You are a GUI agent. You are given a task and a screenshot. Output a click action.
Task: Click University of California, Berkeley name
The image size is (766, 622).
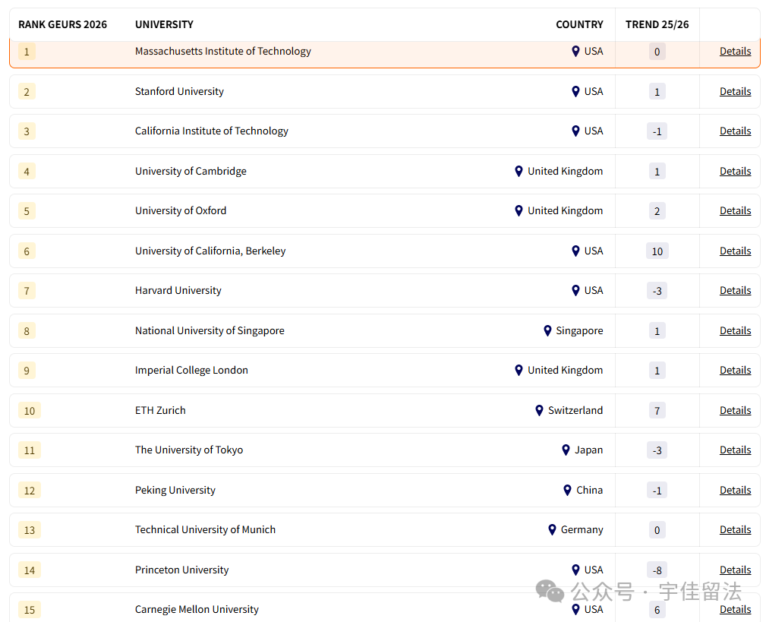tap(210, 251)
